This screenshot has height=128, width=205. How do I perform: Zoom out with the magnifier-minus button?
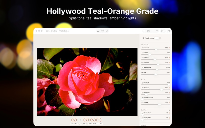[x=74, y=120]
